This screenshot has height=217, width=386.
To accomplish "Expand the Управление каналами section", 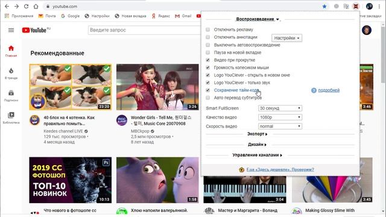I will 257,155.
